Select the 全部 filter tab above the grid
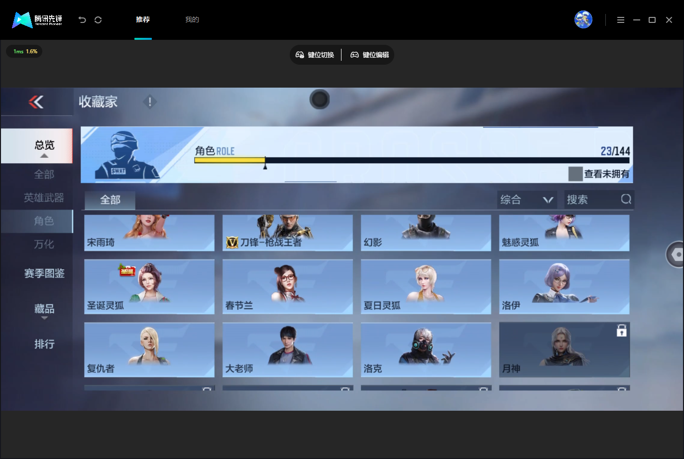 click(x=110, y=200)
